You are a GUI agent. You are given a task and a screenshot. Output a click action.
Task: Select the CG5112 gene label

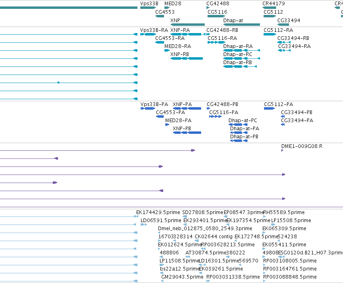pos(273,12)
